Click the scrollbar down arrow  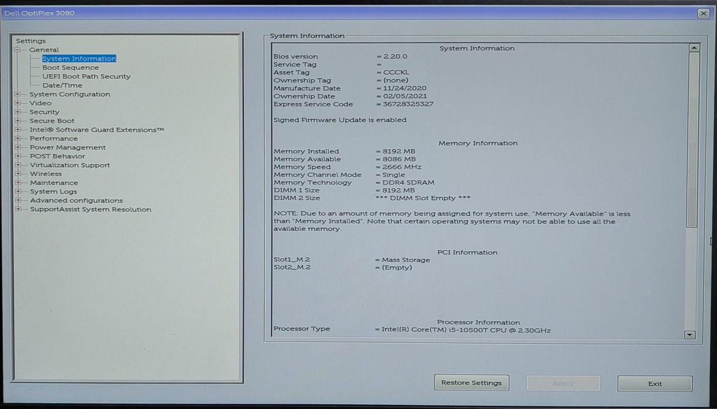[690, 335]
